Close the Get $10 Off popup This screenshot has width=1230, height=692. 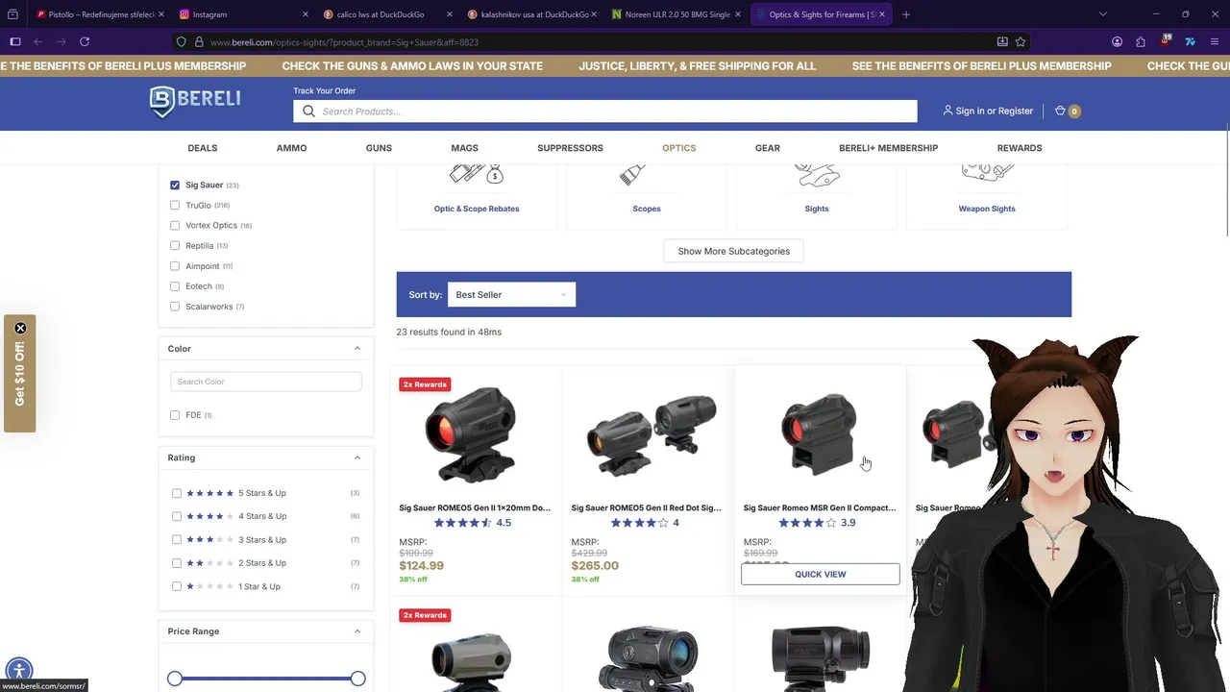click(x=20, y=329)
